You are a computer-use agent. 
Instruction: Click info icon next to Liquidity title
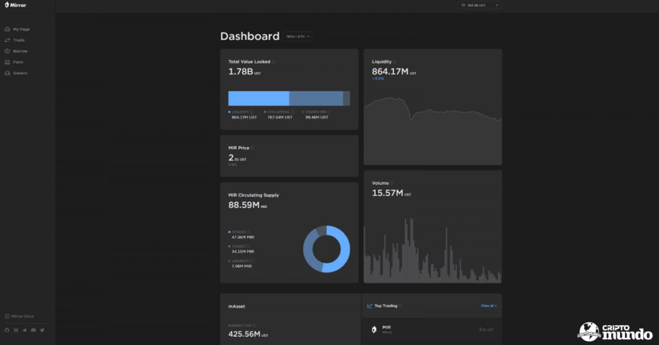tap(394, 62)
